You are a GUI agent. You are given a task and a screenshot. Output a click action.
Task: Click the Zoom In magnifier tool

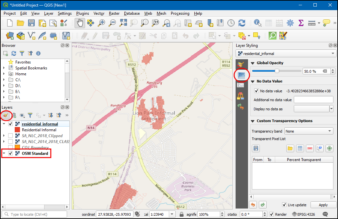[x=102, y=23]
